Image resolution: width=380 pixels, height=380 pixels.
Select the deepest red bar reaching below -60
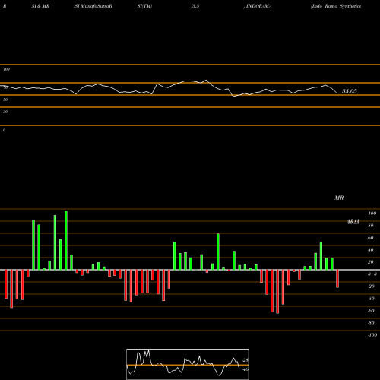(277, 292)
